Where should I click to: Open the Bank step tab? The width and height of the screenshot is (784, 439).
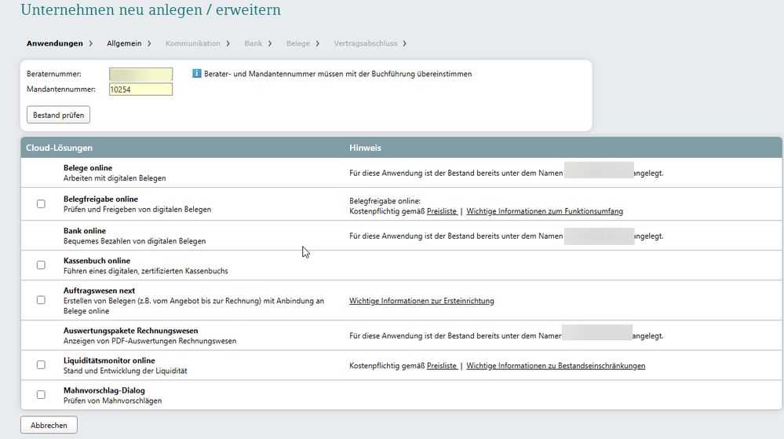[253, 43]
